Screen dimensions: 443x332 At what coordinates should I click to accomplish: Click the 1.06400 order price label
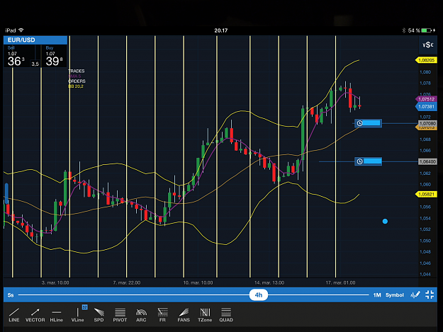pyautogui.click(x=427, y=161)
